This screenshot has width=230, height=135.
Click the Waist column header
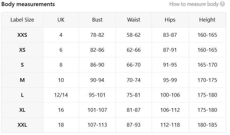pos(133,20)
